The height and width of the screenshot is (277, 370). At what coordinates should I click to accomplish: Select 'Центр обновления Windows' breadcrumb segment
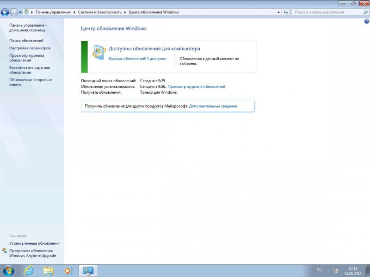[154, 12]
